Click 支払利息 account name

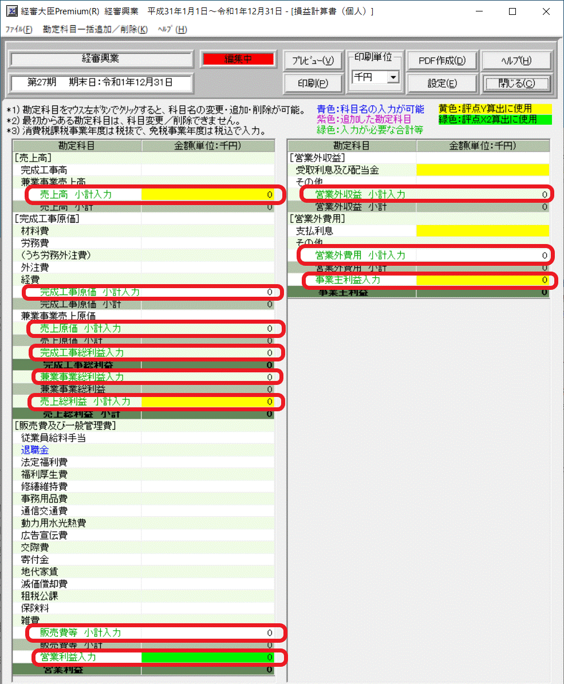[314, 231]
